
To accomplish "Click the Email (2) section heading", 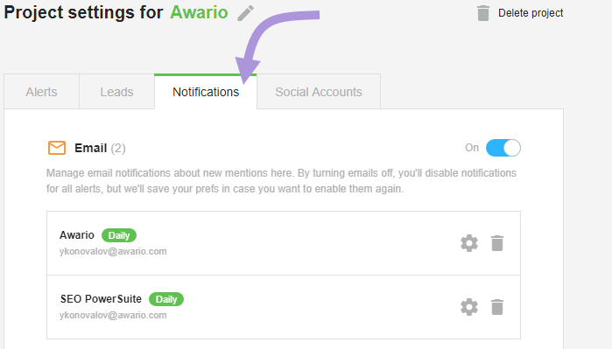I will (x=101, y=148).
